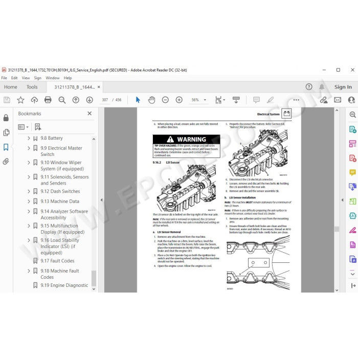This screenshot has width=358, height=358.
Task: Expand 9.11 Solenoids, Sensors and Senders
Action: (x=29, y=177)
